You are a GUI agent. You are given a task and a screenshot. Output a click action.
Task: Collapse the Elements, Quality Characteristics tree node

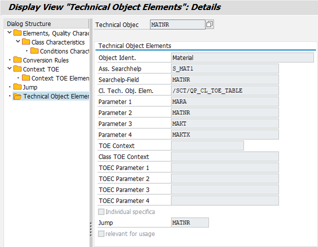click(x=9, y=33)
